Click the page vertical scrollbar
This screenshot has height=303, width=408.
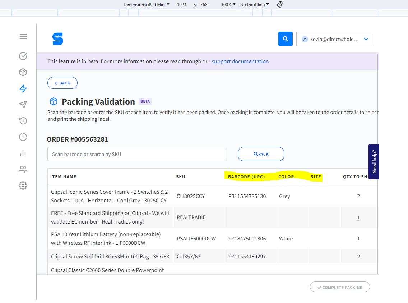click(377, 164)
